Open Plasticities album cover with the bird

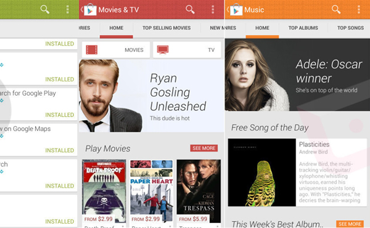pos(262,173)
